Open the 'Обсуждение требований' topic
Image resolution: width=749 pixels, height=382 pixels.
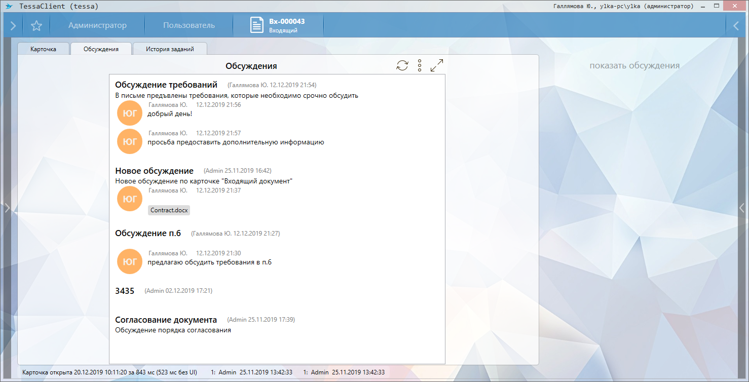[166, 85]
